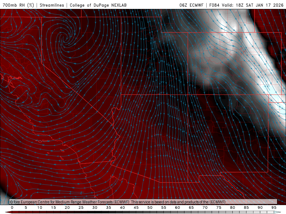Click the '55' value on the color scale
This screenshot has height=214, width=286.
pyautogui.click(x=164, y=208)
